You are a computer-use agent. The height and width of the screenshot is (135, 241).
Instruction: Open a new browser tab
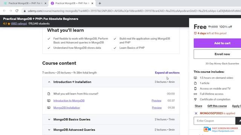[x=100, y=3]
